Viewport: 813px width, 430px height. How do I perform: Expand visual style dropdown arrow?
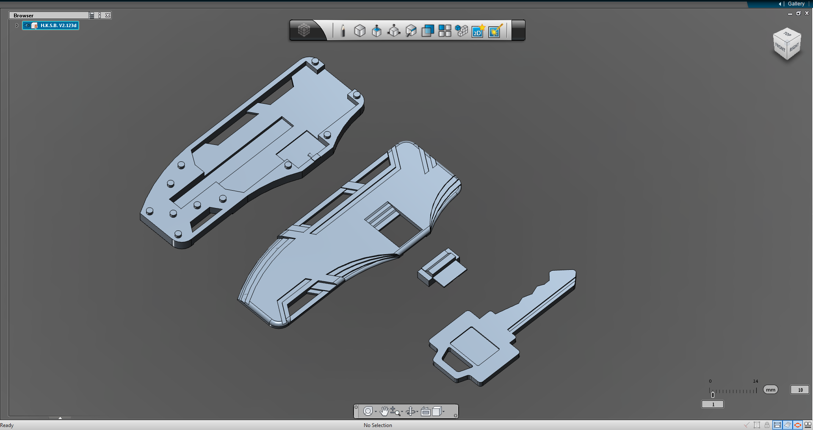[x=444, y=412]
